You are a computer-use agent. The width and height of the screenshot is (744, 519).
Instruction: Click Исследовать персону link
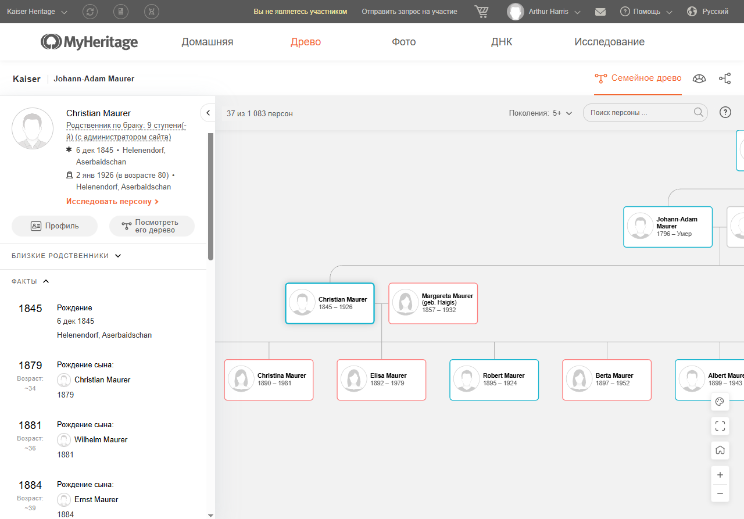pos(112,202)
